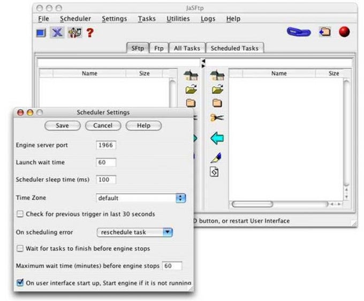Click the blue ring-shaped engine icon
The width and height of the screenshot is (364, 301).
pyautogui.click(x=299, y=32)
